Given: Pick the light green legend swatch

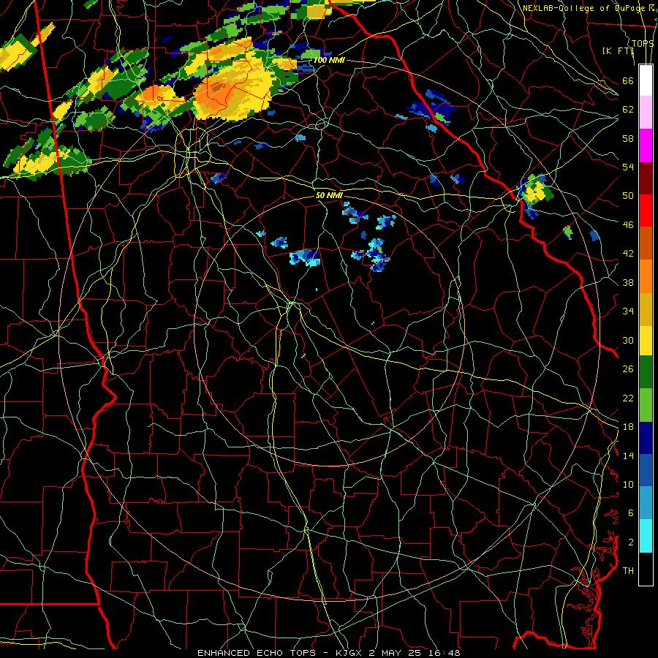Looking at the screenshot, I should 646,405.
